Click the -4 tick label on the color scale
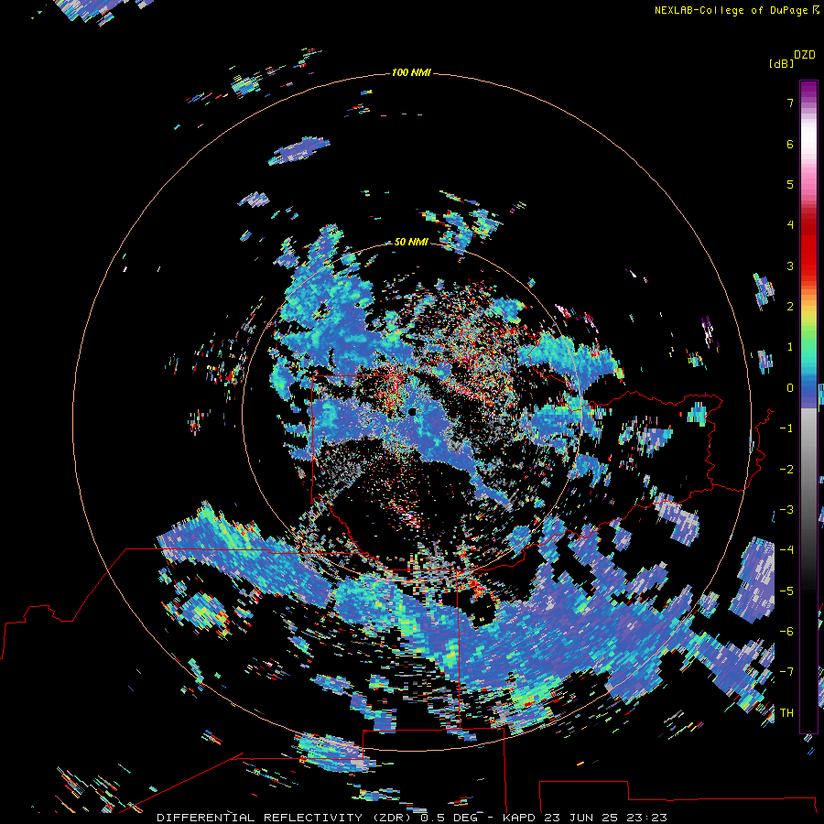This screenshot has height=824, width=824. coord(786,550)
